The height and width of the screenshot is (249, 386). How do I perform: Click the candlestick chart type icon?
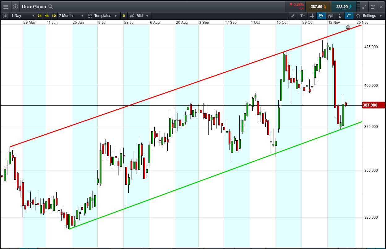tap(132, 15)
